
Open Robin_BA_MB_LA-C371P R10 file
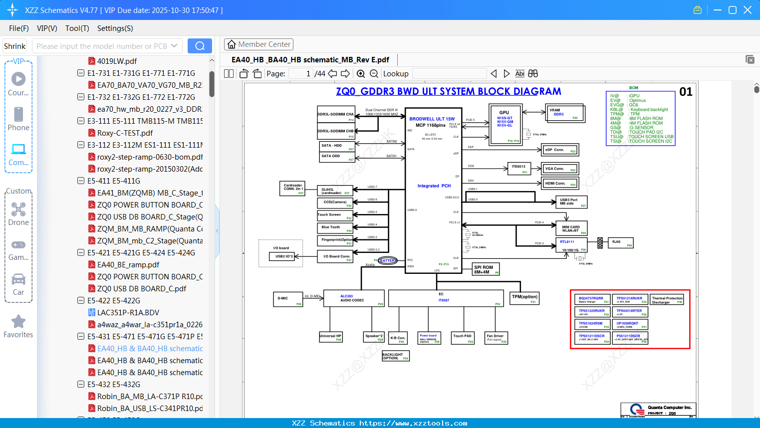pyautogui.click(x=145, y=397)
